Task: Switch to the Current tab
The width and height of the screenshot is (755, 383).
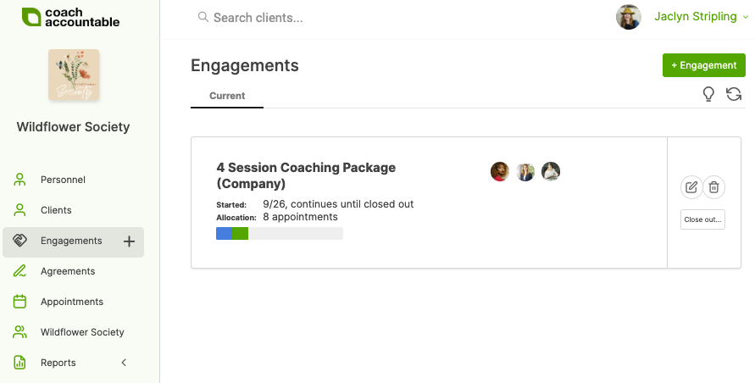Action: [227, 96]
